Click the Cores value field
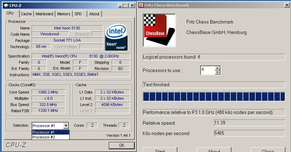 [x=92, y=125]
